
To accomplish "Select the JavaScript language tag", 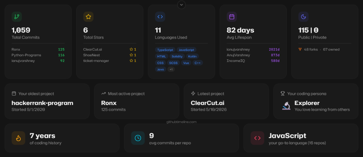I will point(186,50).
